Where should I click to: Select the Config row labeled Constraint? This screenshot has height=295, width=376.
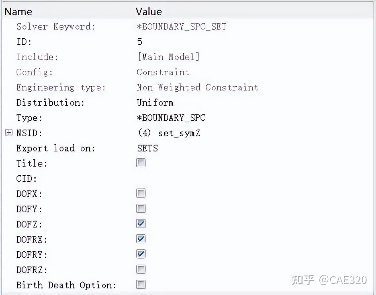tap(163, 72)
